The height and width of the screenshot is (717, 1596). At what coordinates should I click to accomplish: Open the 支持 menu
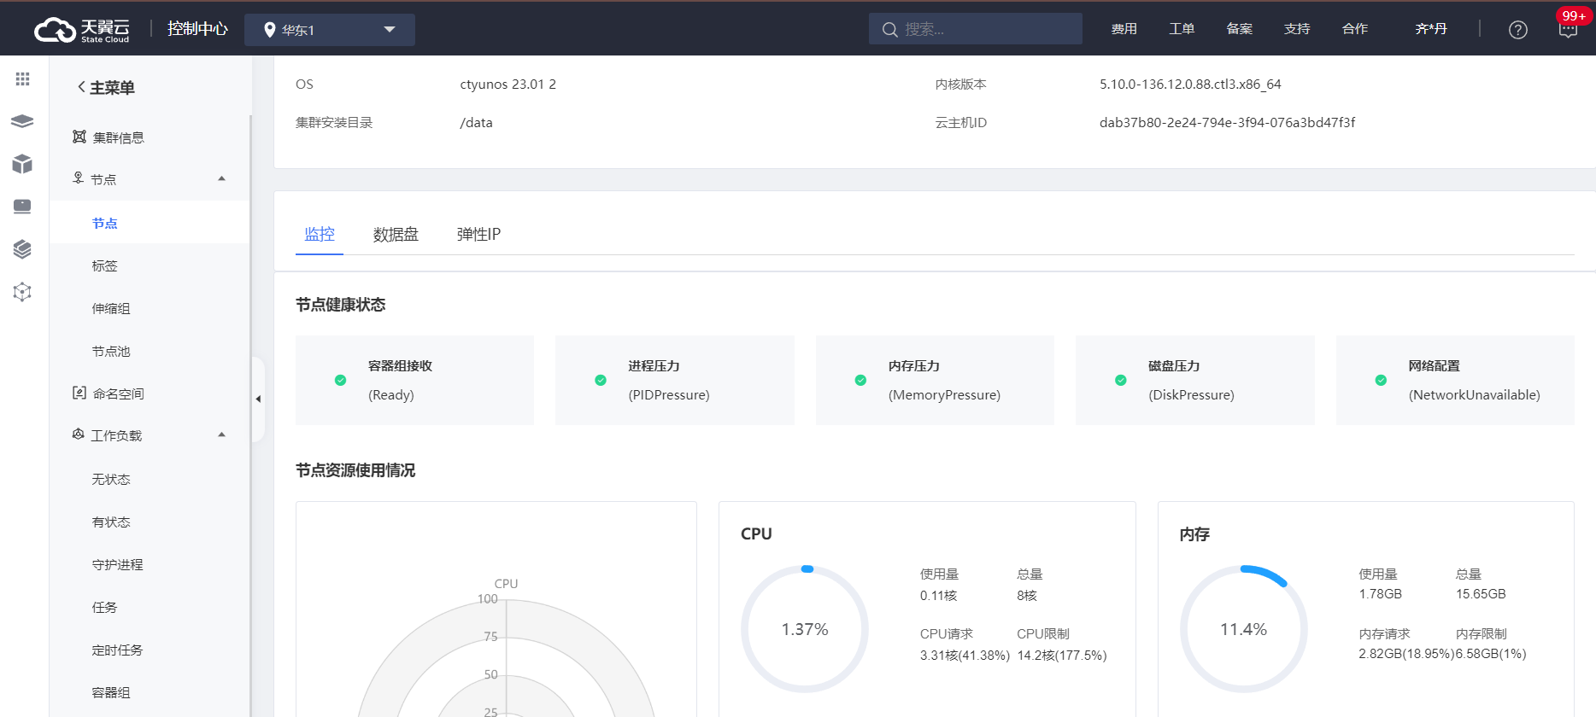(1297, 29)
